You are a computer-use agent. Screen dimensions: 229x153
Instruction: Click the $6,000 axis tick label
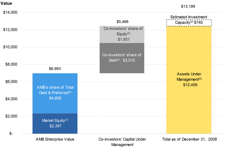pyautogui.click(x=12, y=82)
